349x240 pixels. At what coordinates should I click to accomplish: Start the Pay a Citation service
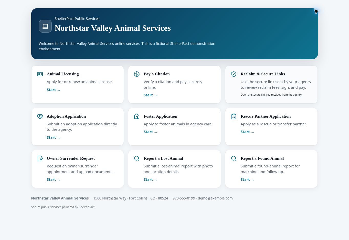[150, 95]
